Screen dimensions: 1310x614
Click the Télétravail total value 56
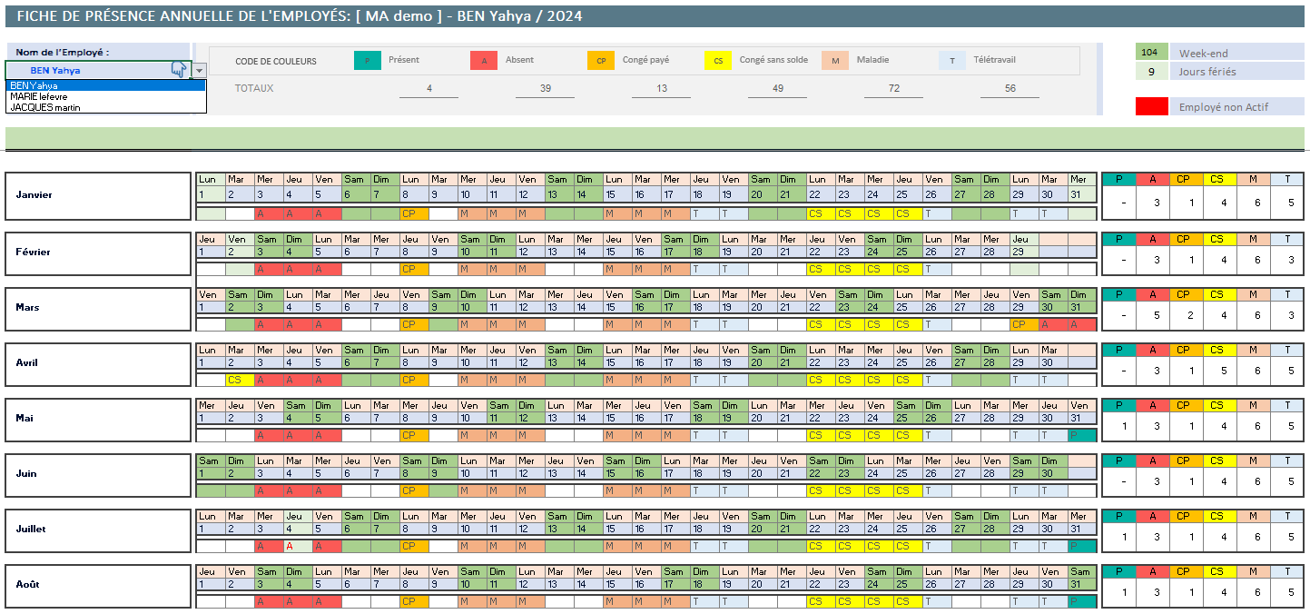1010,88
